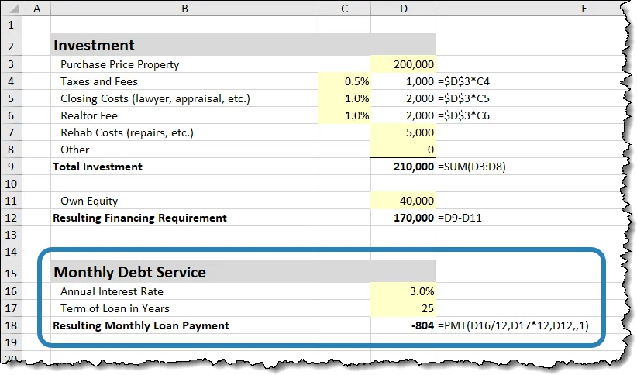Select row 3 header
Viewport: 637px width, 375px height.
12,64
